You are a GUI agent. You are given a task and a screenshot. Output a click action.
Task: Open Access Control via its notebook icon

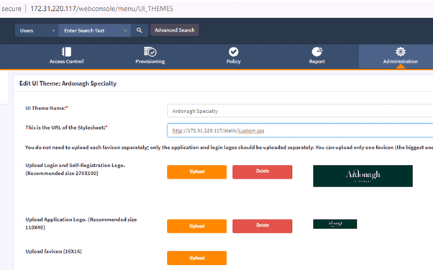pos(67,52)
